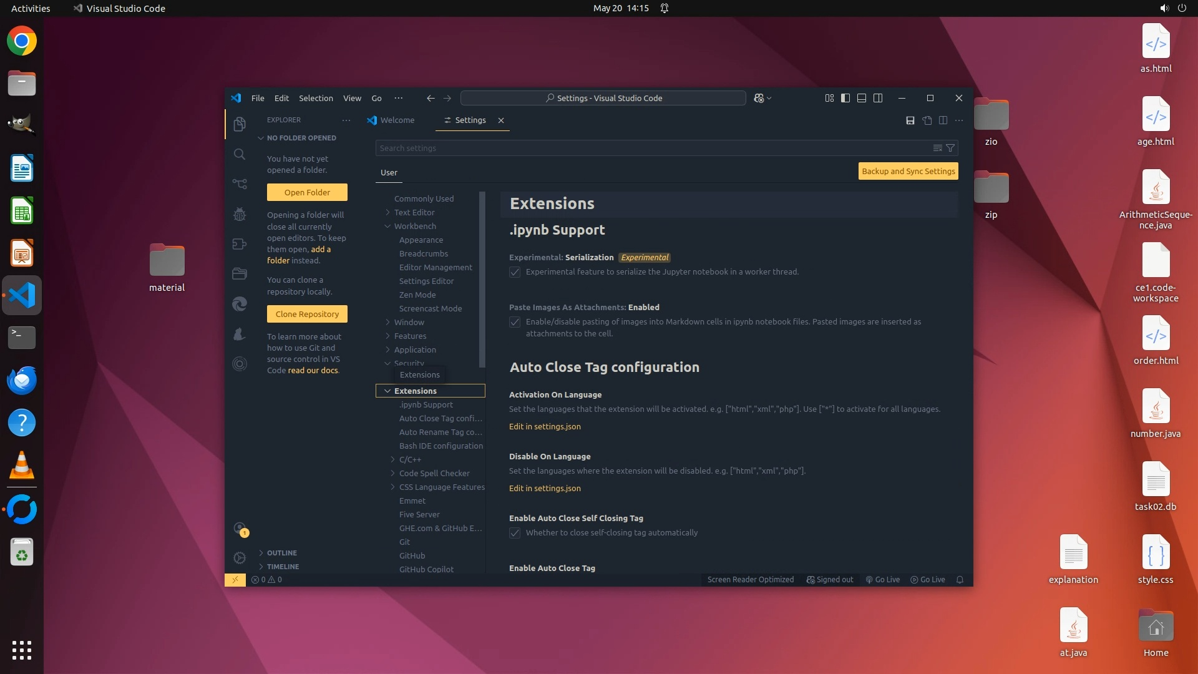Viewport: 1198px width, 674px height.
Task: Toggle Experimental Serialization checkbox
Action: [x=515, y=272]
